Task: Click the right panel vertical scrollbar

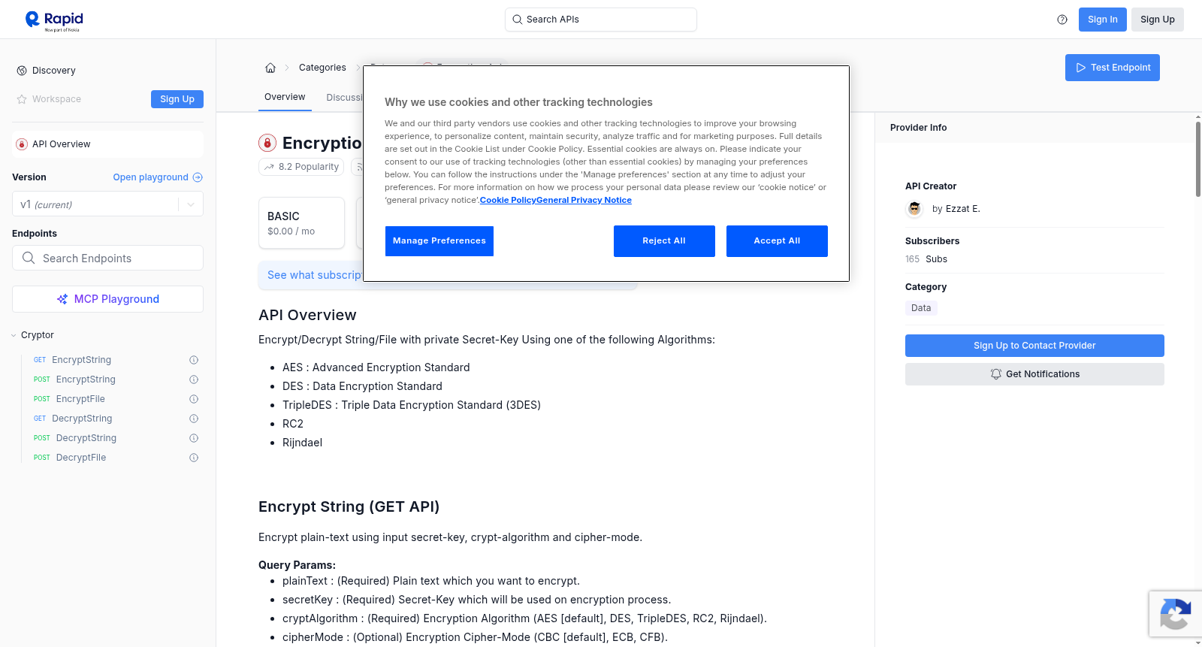Action: click(1197, 158)
